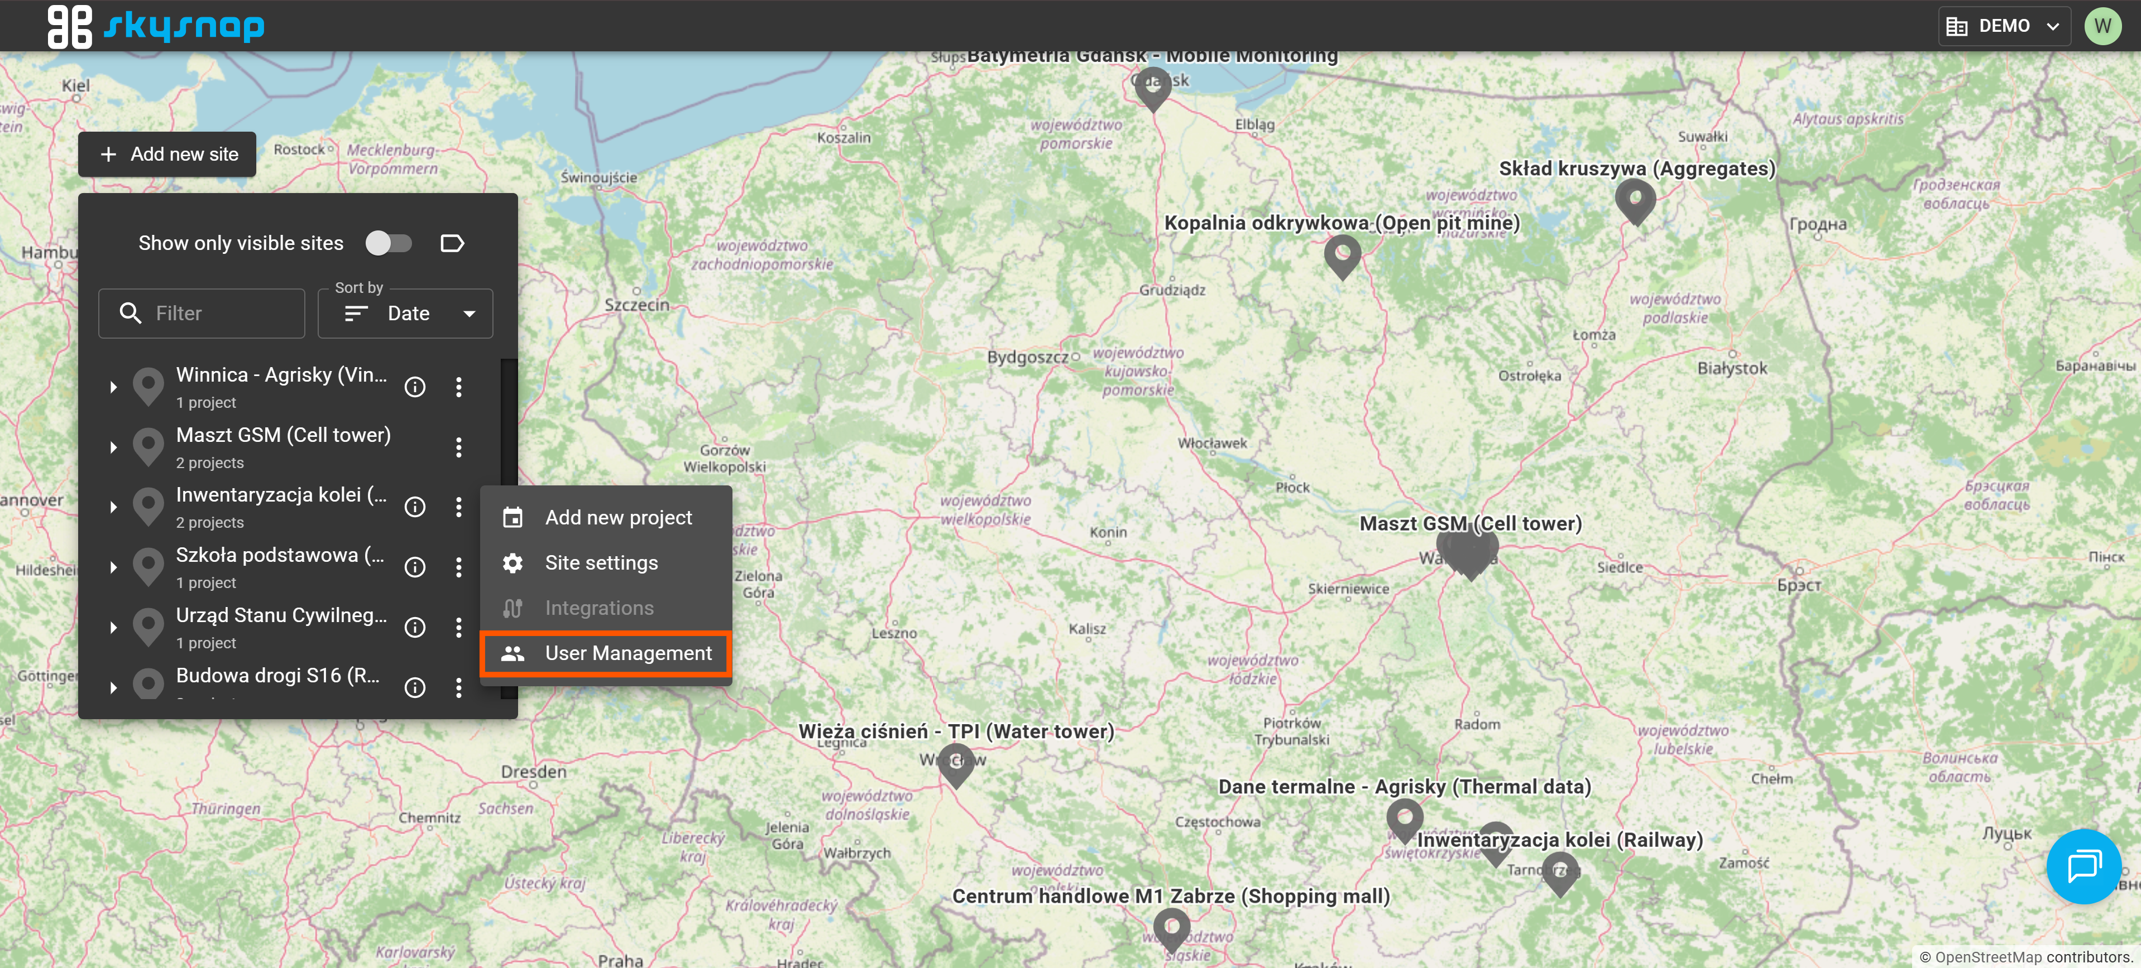Click the Skład kruszywa (Aggregates) map pin
The width and height of the screenshot is (2141, 968).
[x=1635, y=202]
